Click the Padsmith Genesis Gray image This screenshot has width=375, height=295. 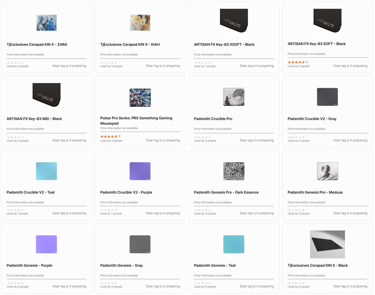[x=140, y=244]
